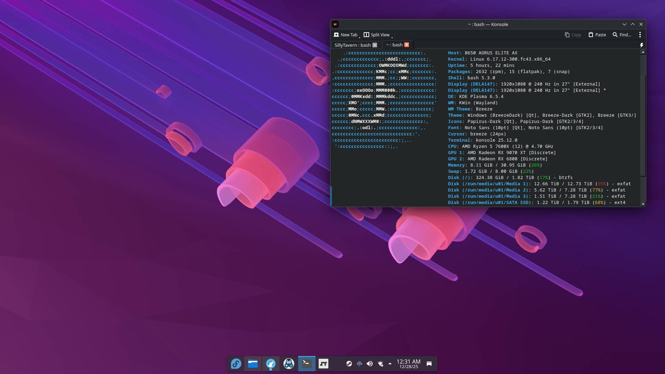Click the cloud question-mark tray icon
665x374 pixels.
(360, 364)
